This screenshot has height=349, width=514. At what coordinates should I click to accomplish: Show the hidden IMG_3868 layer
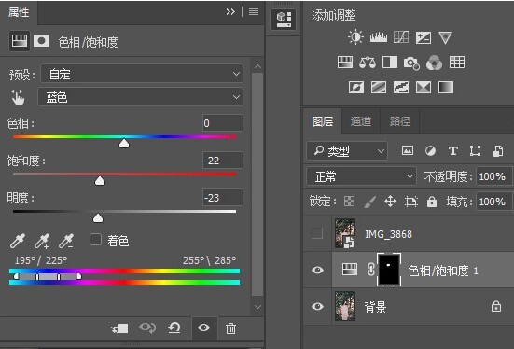[x=317, y=233]
